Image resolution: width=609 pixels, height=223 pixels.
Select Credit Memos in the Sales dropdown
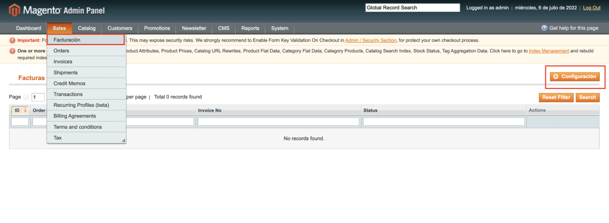point(86,83)
